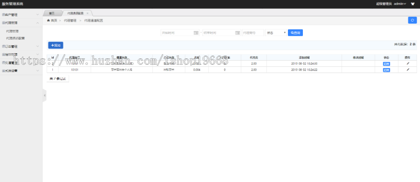Click the 操作 column header
This screenshot has width=420, height=182.
point(407,57)
